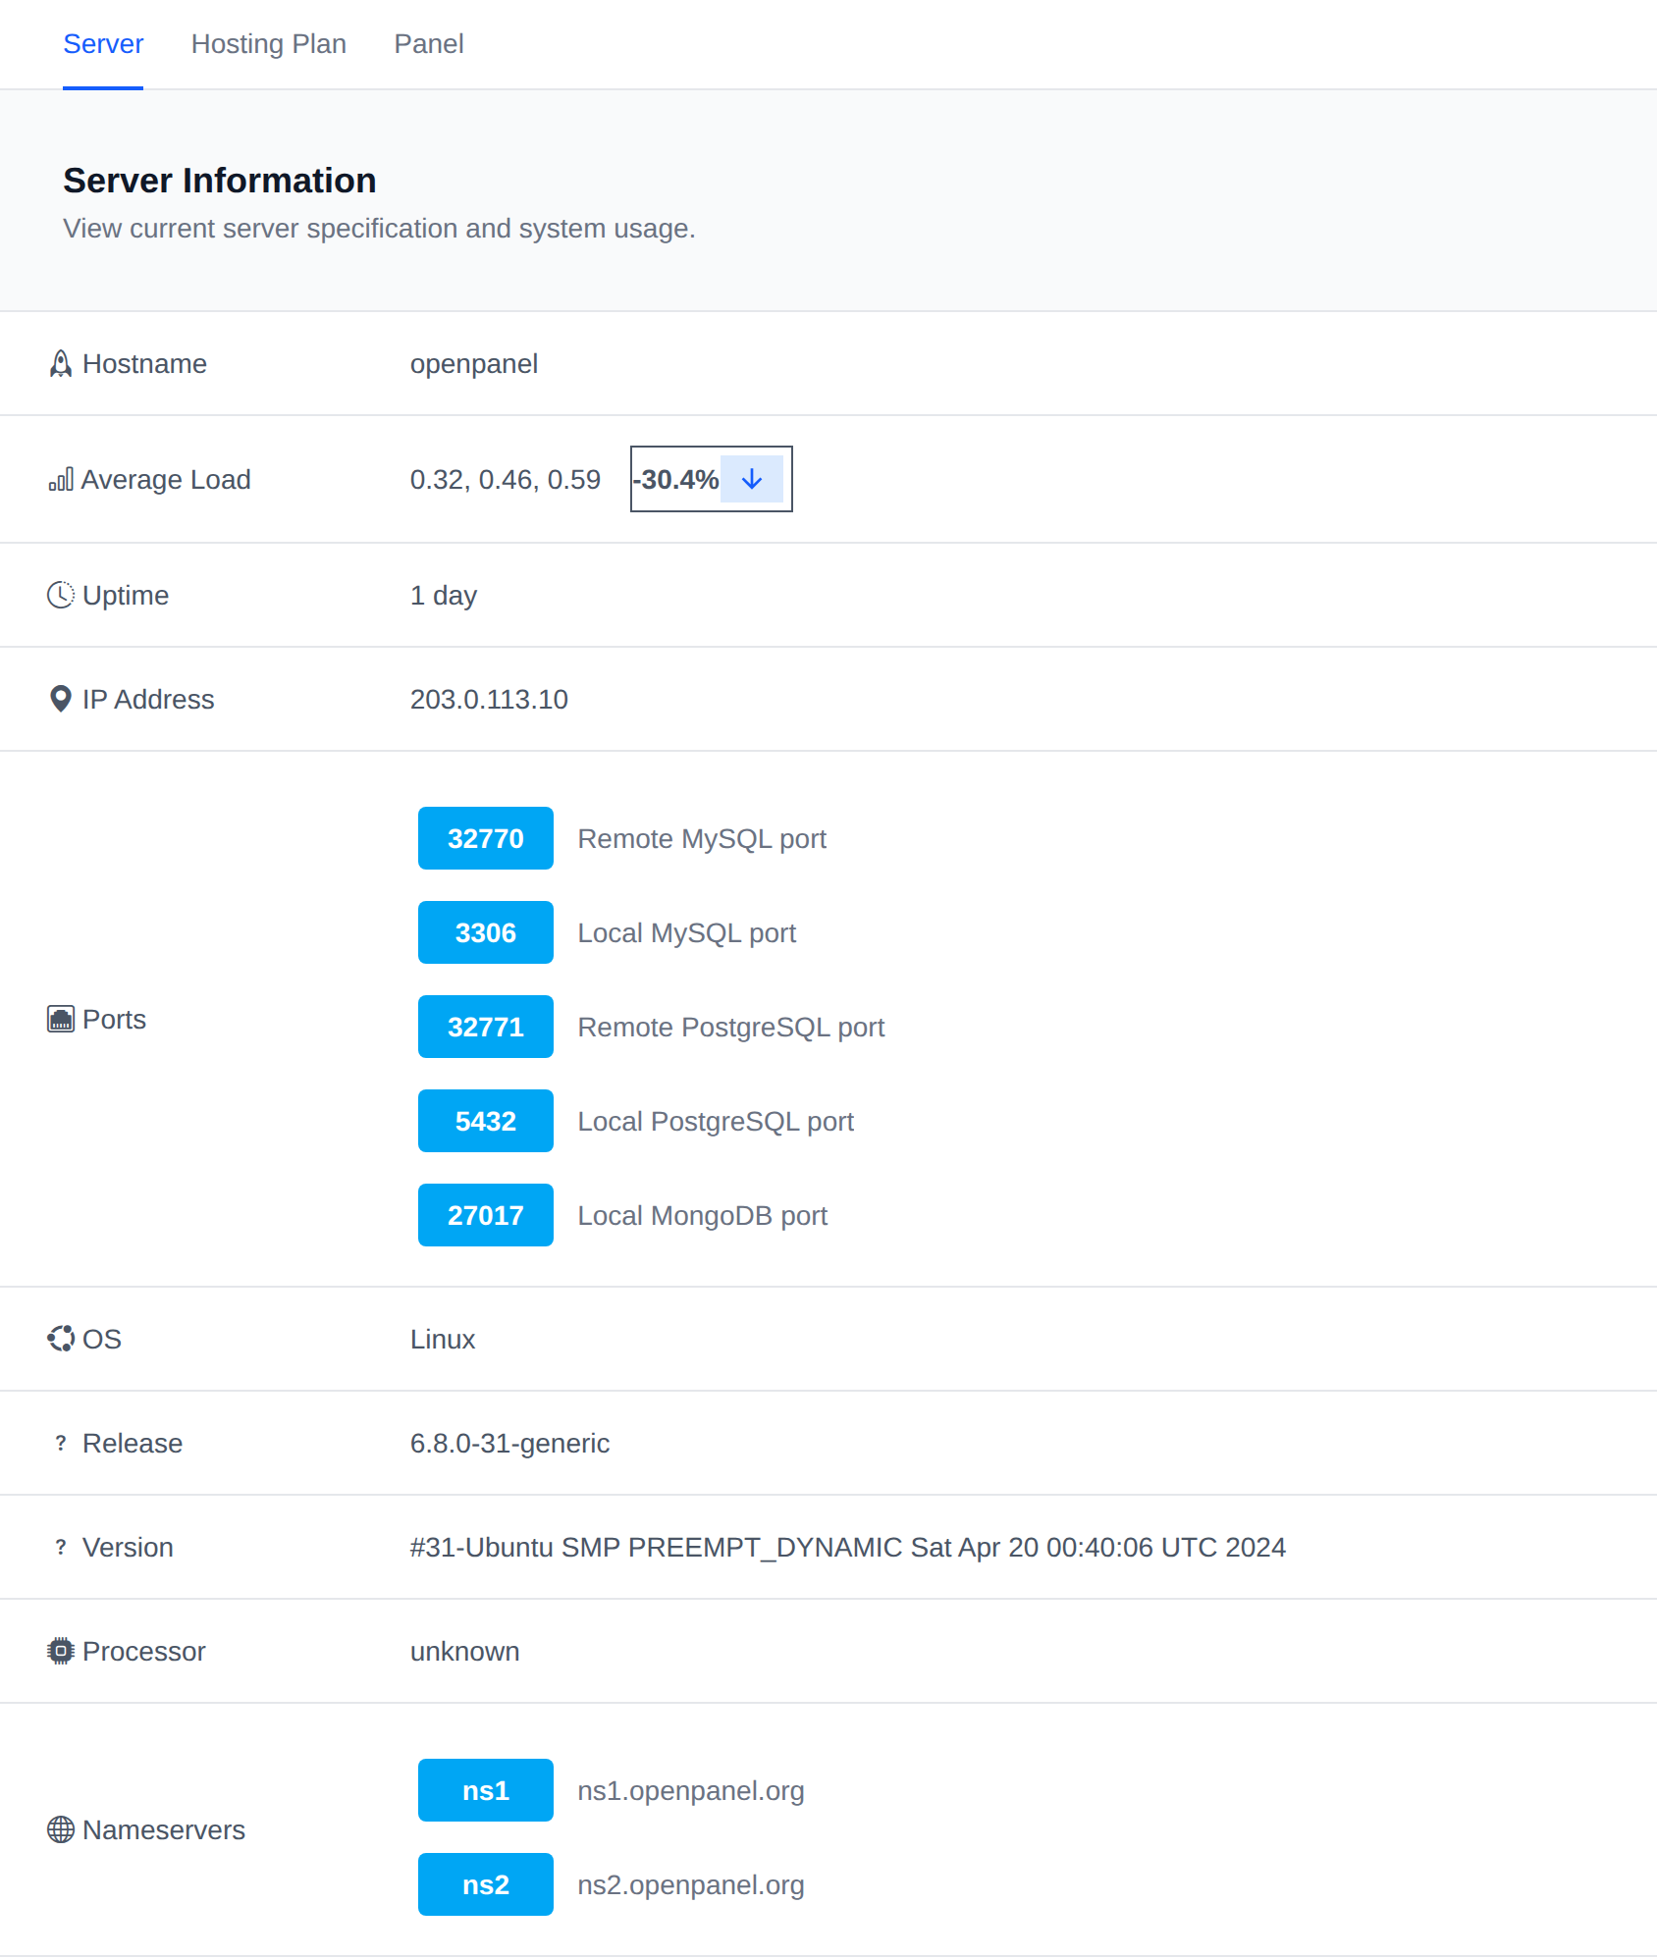Select the load values 0.32, 0.46, 0.59

(x=506, y=480)
